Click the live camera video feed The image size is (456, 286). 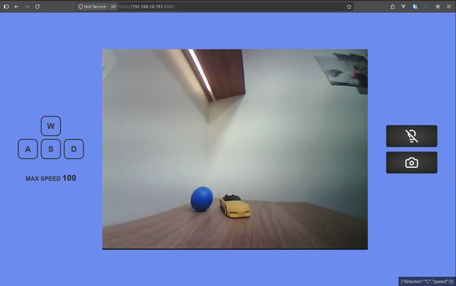(235, 149)
